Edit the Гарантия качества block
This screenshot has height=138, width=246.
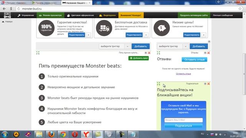tap(76, 35)
